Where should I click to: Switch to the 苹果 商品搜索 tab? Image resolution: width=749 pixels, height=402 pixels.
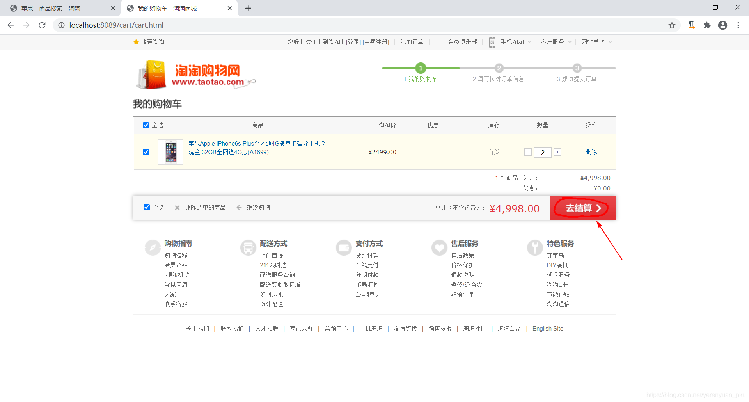click(60, 8)
